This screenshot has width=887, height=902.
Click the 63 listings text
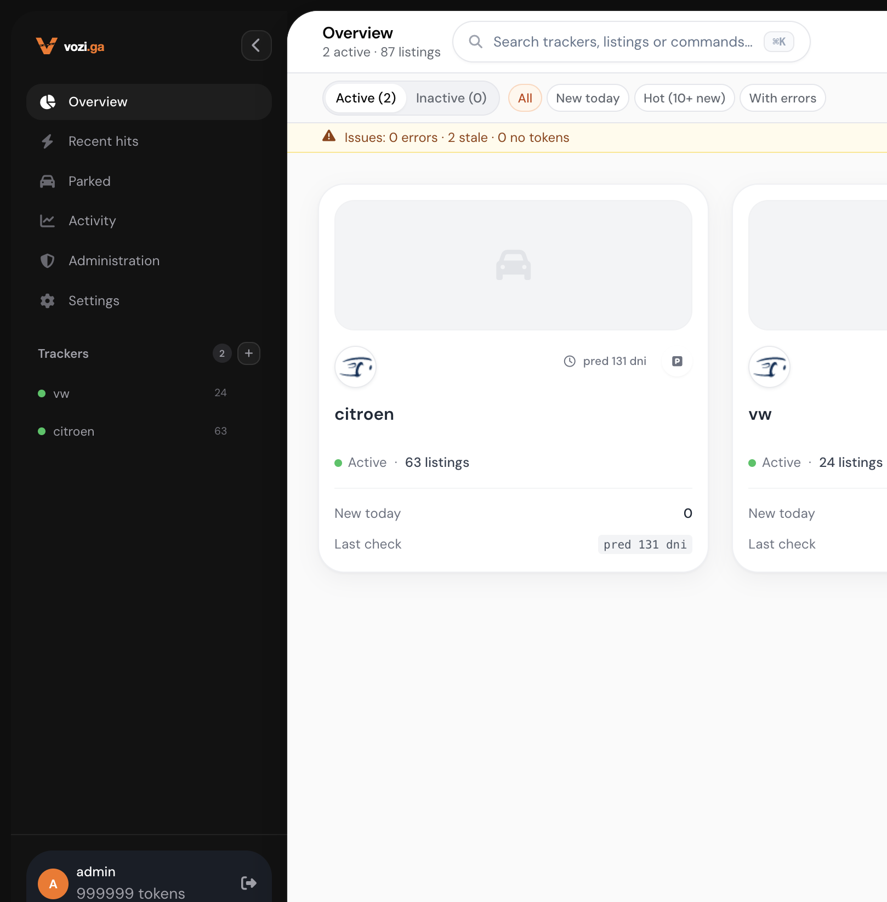point(437,463)
